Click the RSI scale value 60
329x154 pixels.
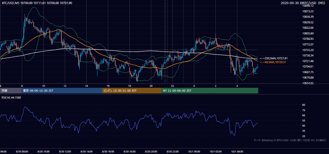(x=304, y=115)
